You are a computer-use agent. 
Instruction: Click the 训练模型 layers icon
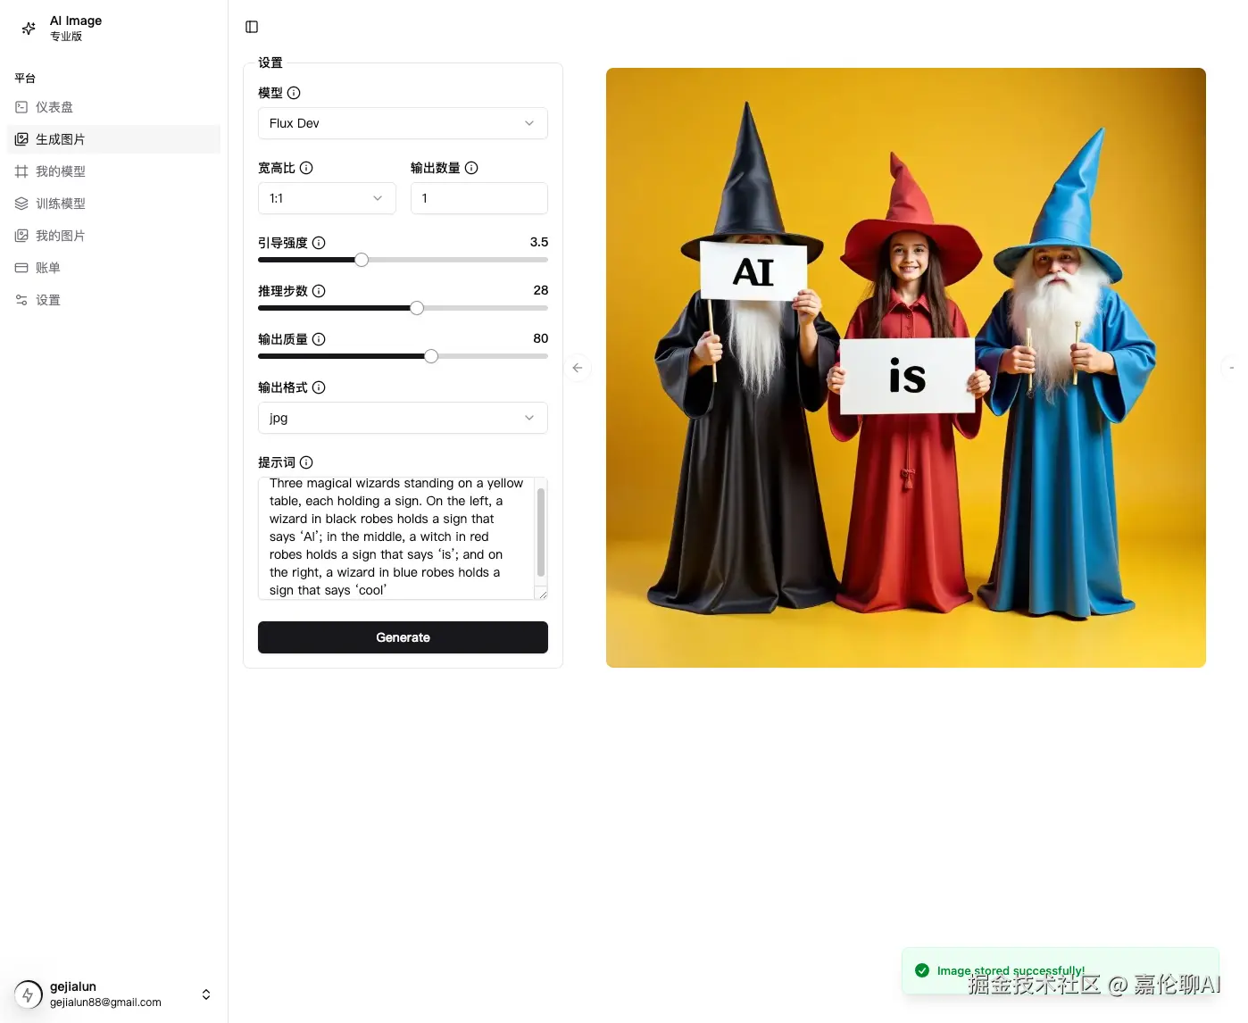pos(21,203)
